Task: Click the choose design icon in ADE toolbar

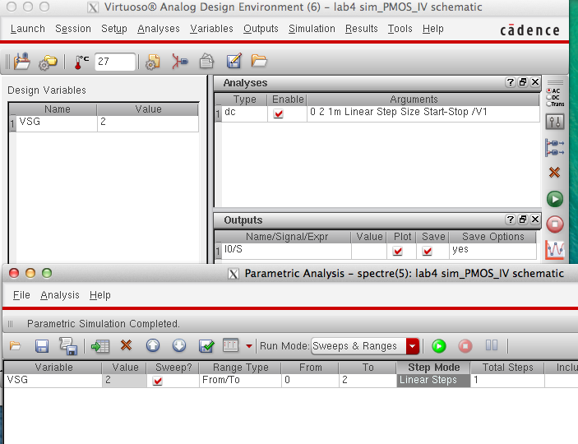Action: tap(21, 61)
